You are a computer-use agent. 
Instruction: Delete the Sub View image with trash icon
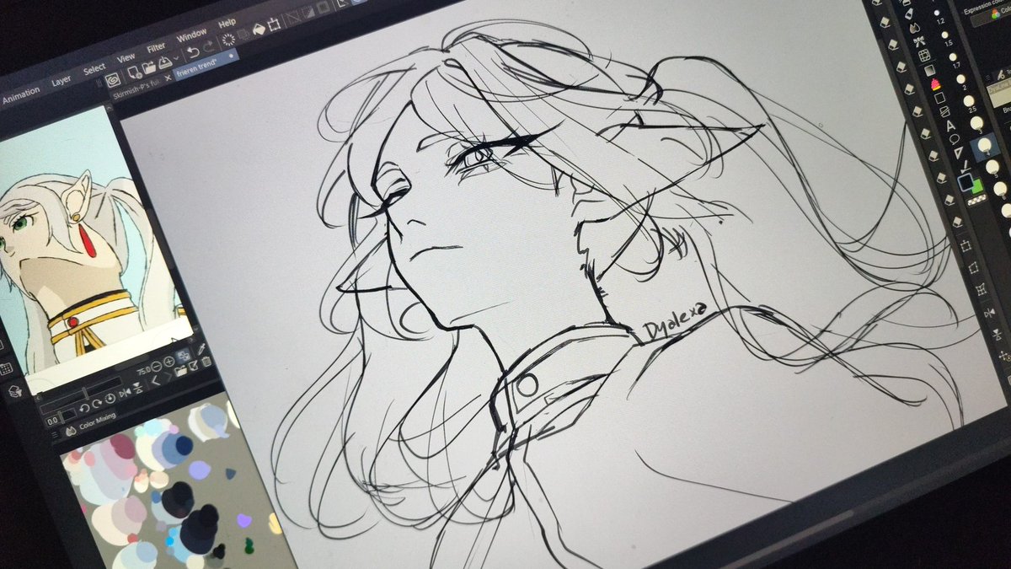pyautogui.click(x=206, y=362)
